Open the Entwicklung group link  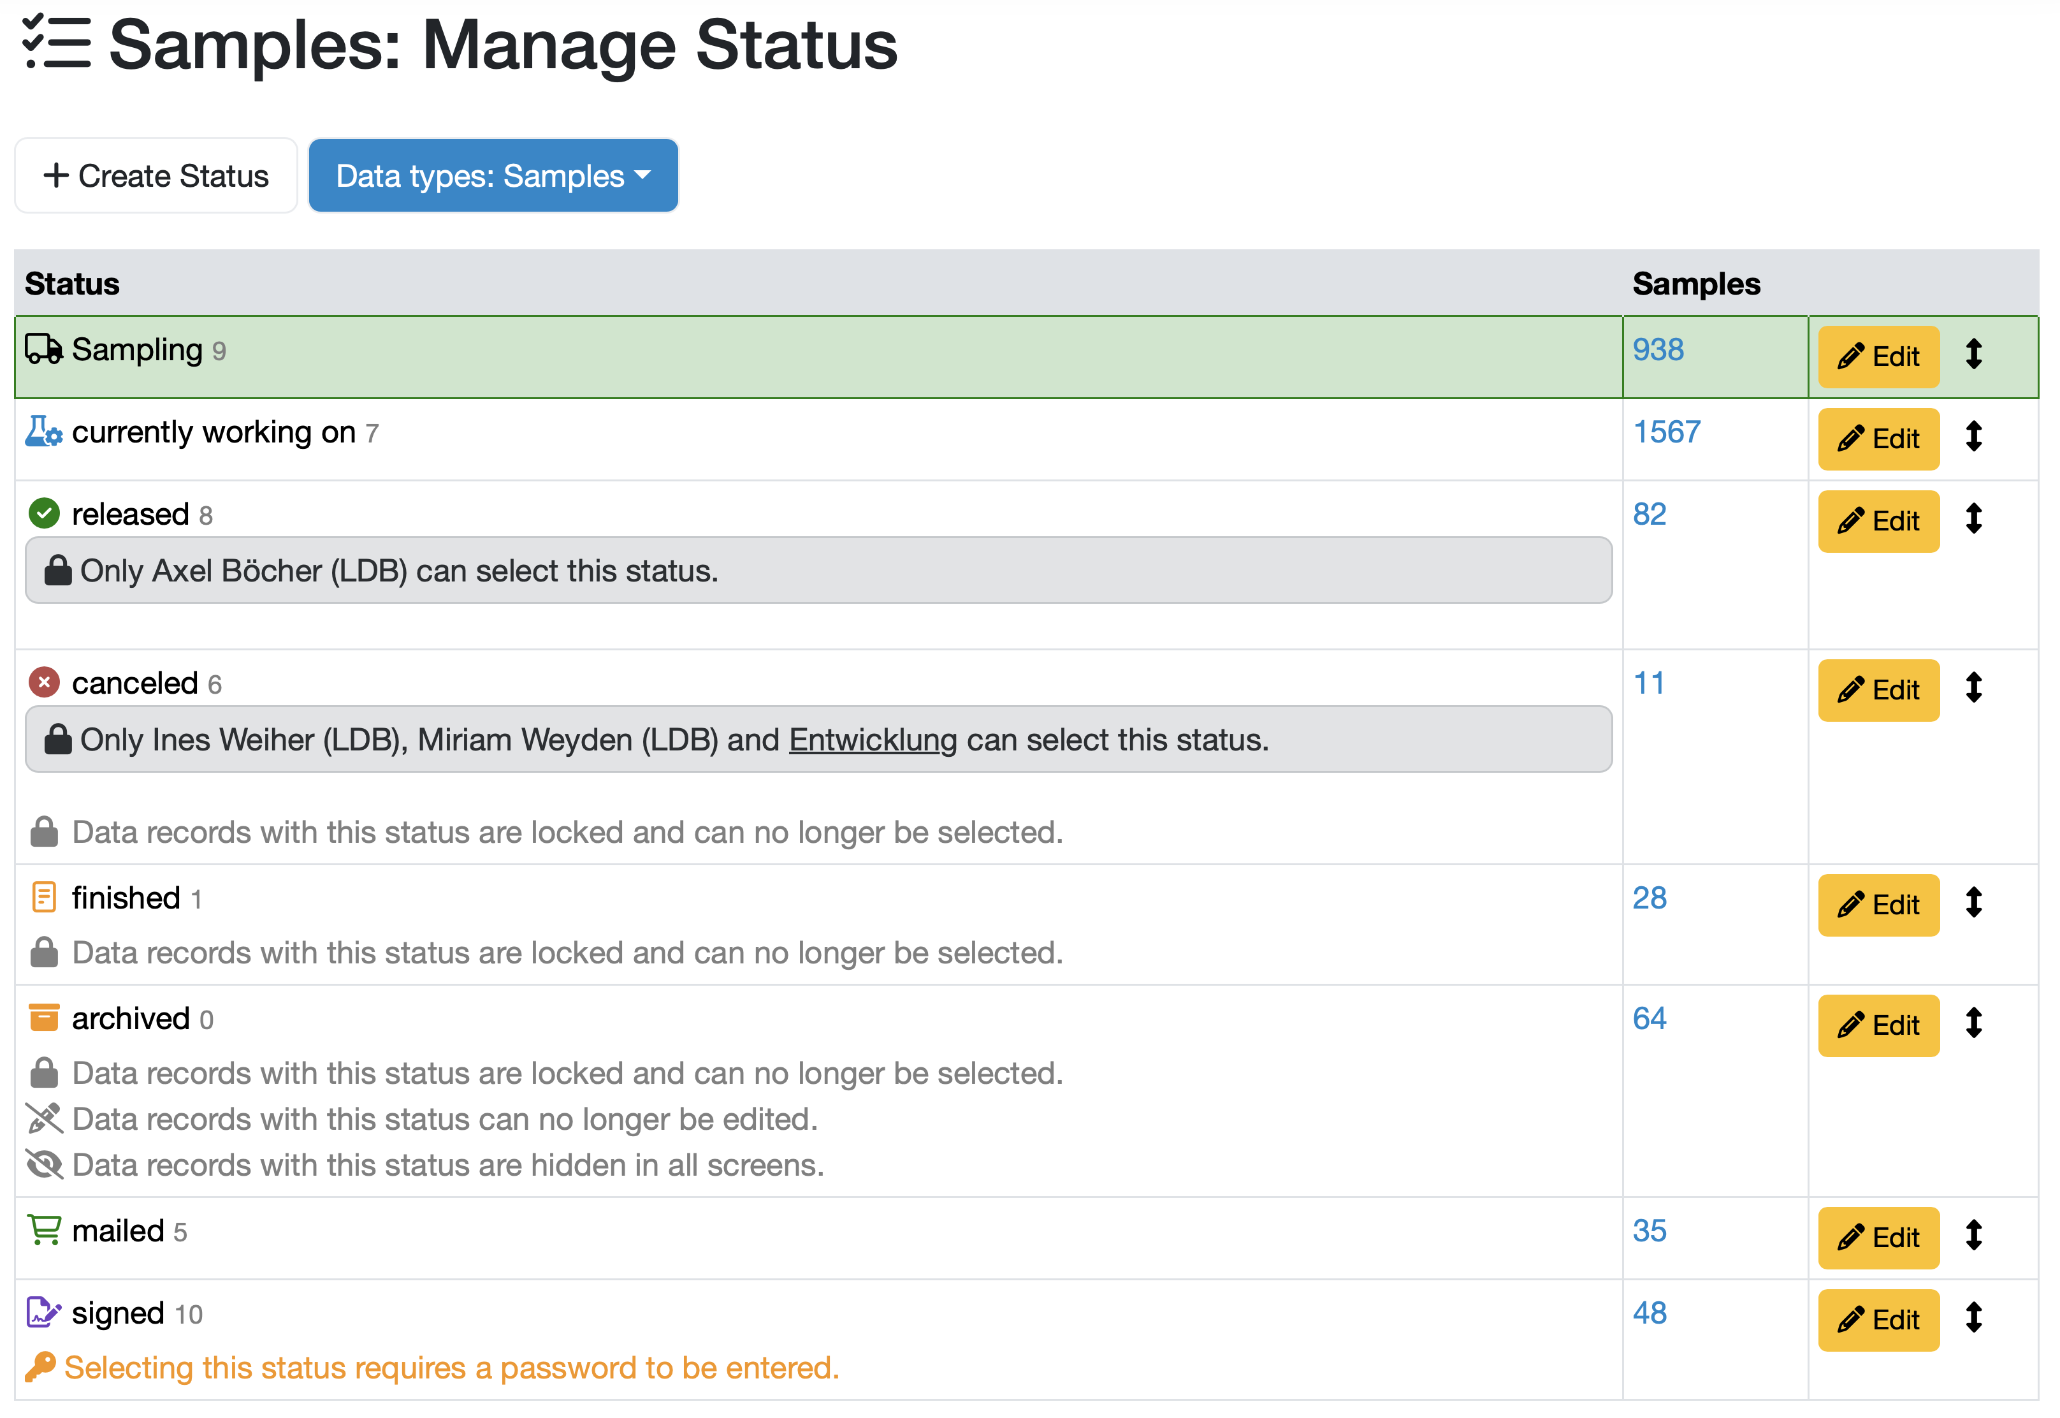[872, 739]
